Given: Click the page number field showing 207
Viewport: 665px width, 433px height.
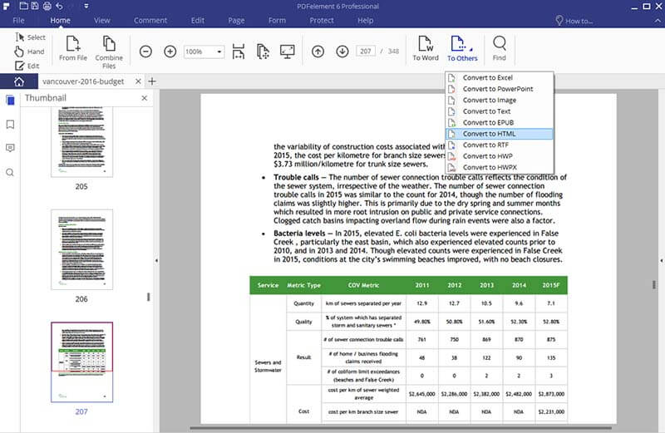Looking at the screenshot, I should (x=366, y=52).
